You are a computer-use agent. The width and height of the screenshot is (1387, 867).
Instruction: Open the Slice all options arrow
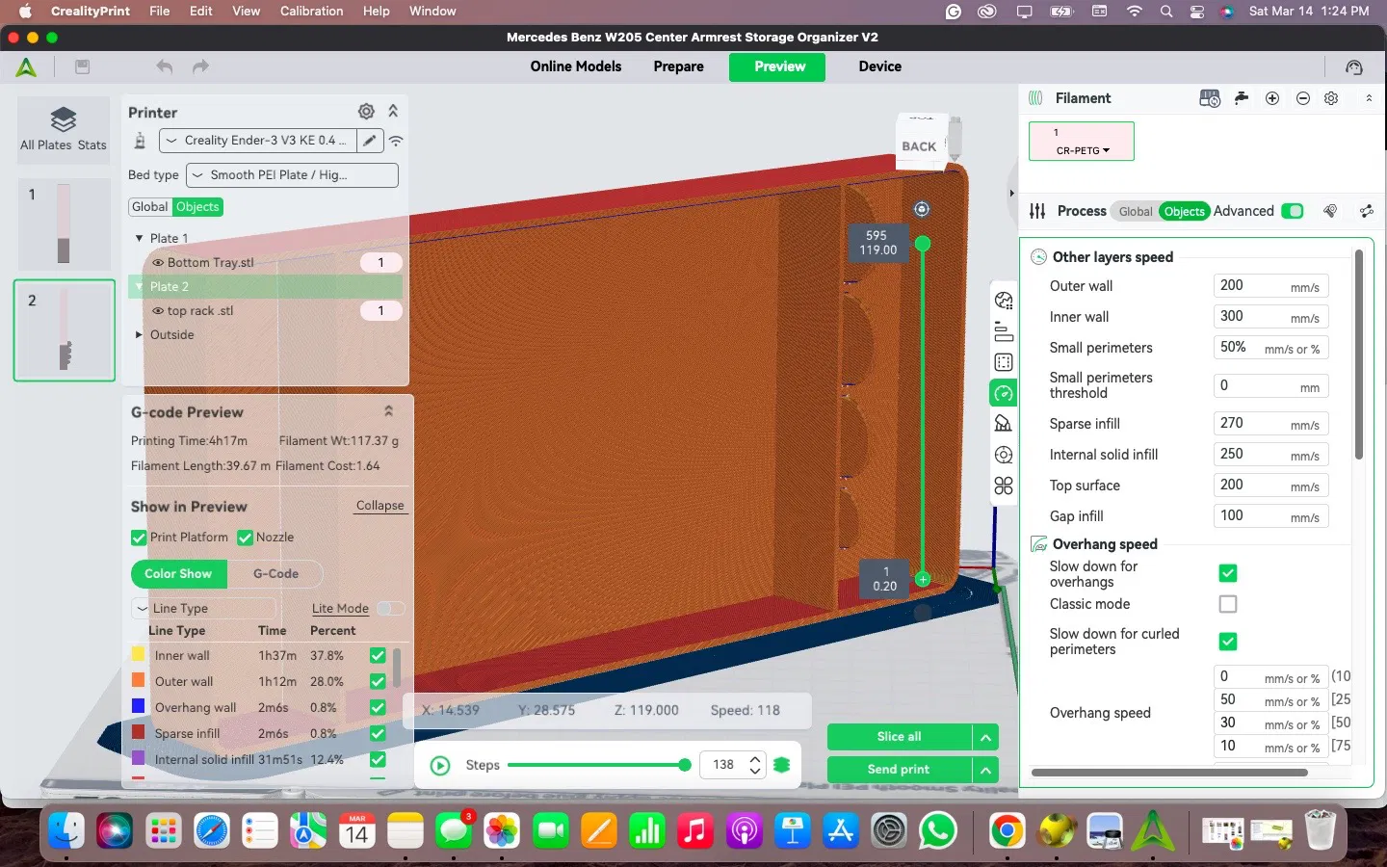[985, 738]
